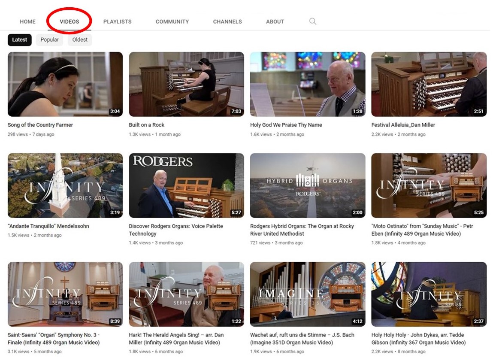Click Discover Rodgers Organs: Voice Palette title
The image size is (493, 364).
click(x=176, y=230)
